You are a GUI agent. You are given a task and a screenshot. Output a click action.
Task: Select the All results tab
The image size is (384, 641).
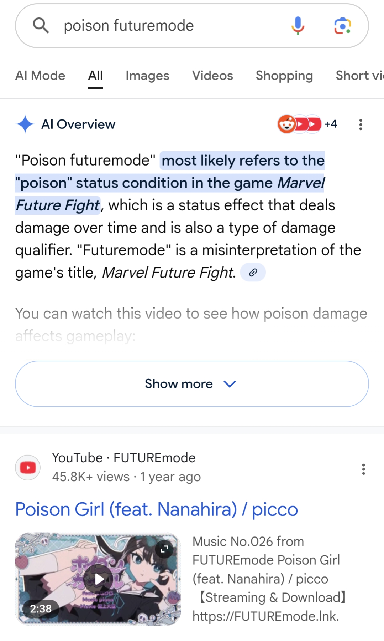95,76
